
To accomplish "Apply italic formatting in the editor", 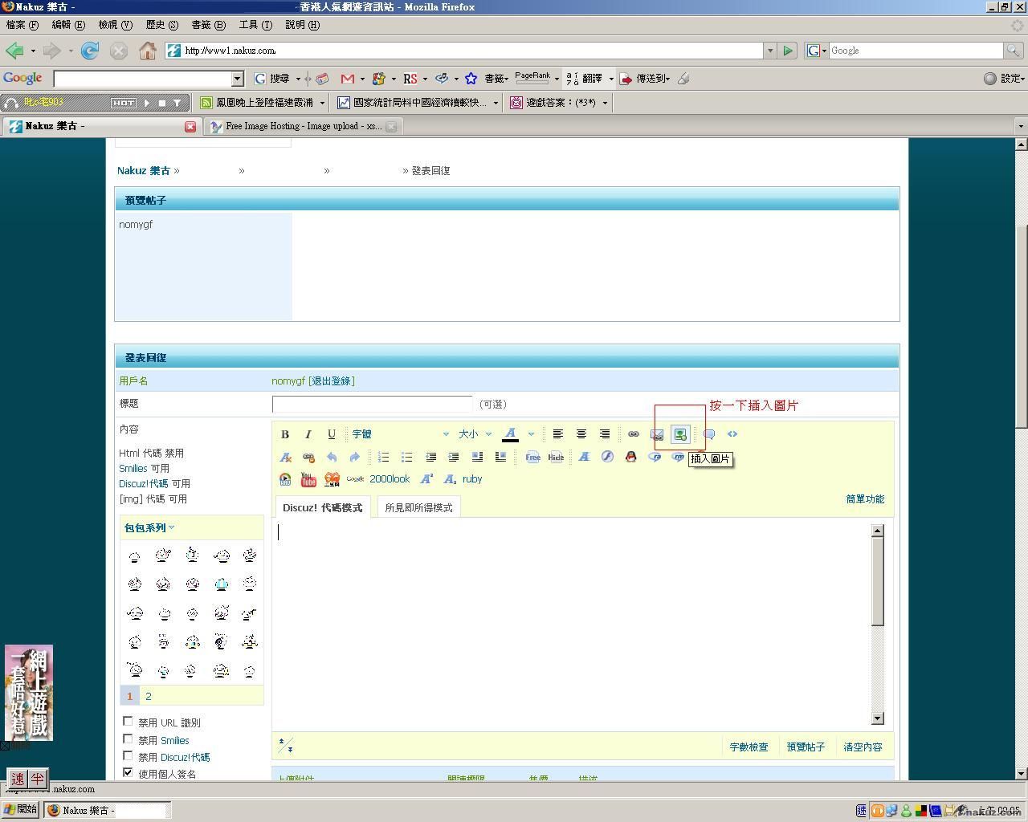I will tap(308, 434).
